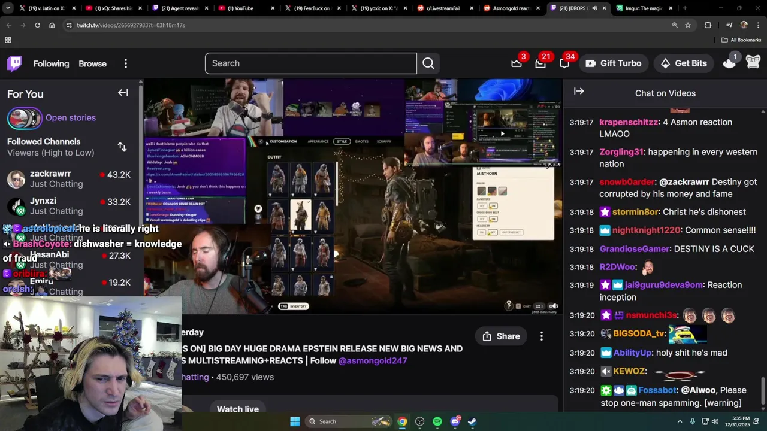Bookmark this page with the star icon
The height and width of the screenshot is (431, 767).
688,25
